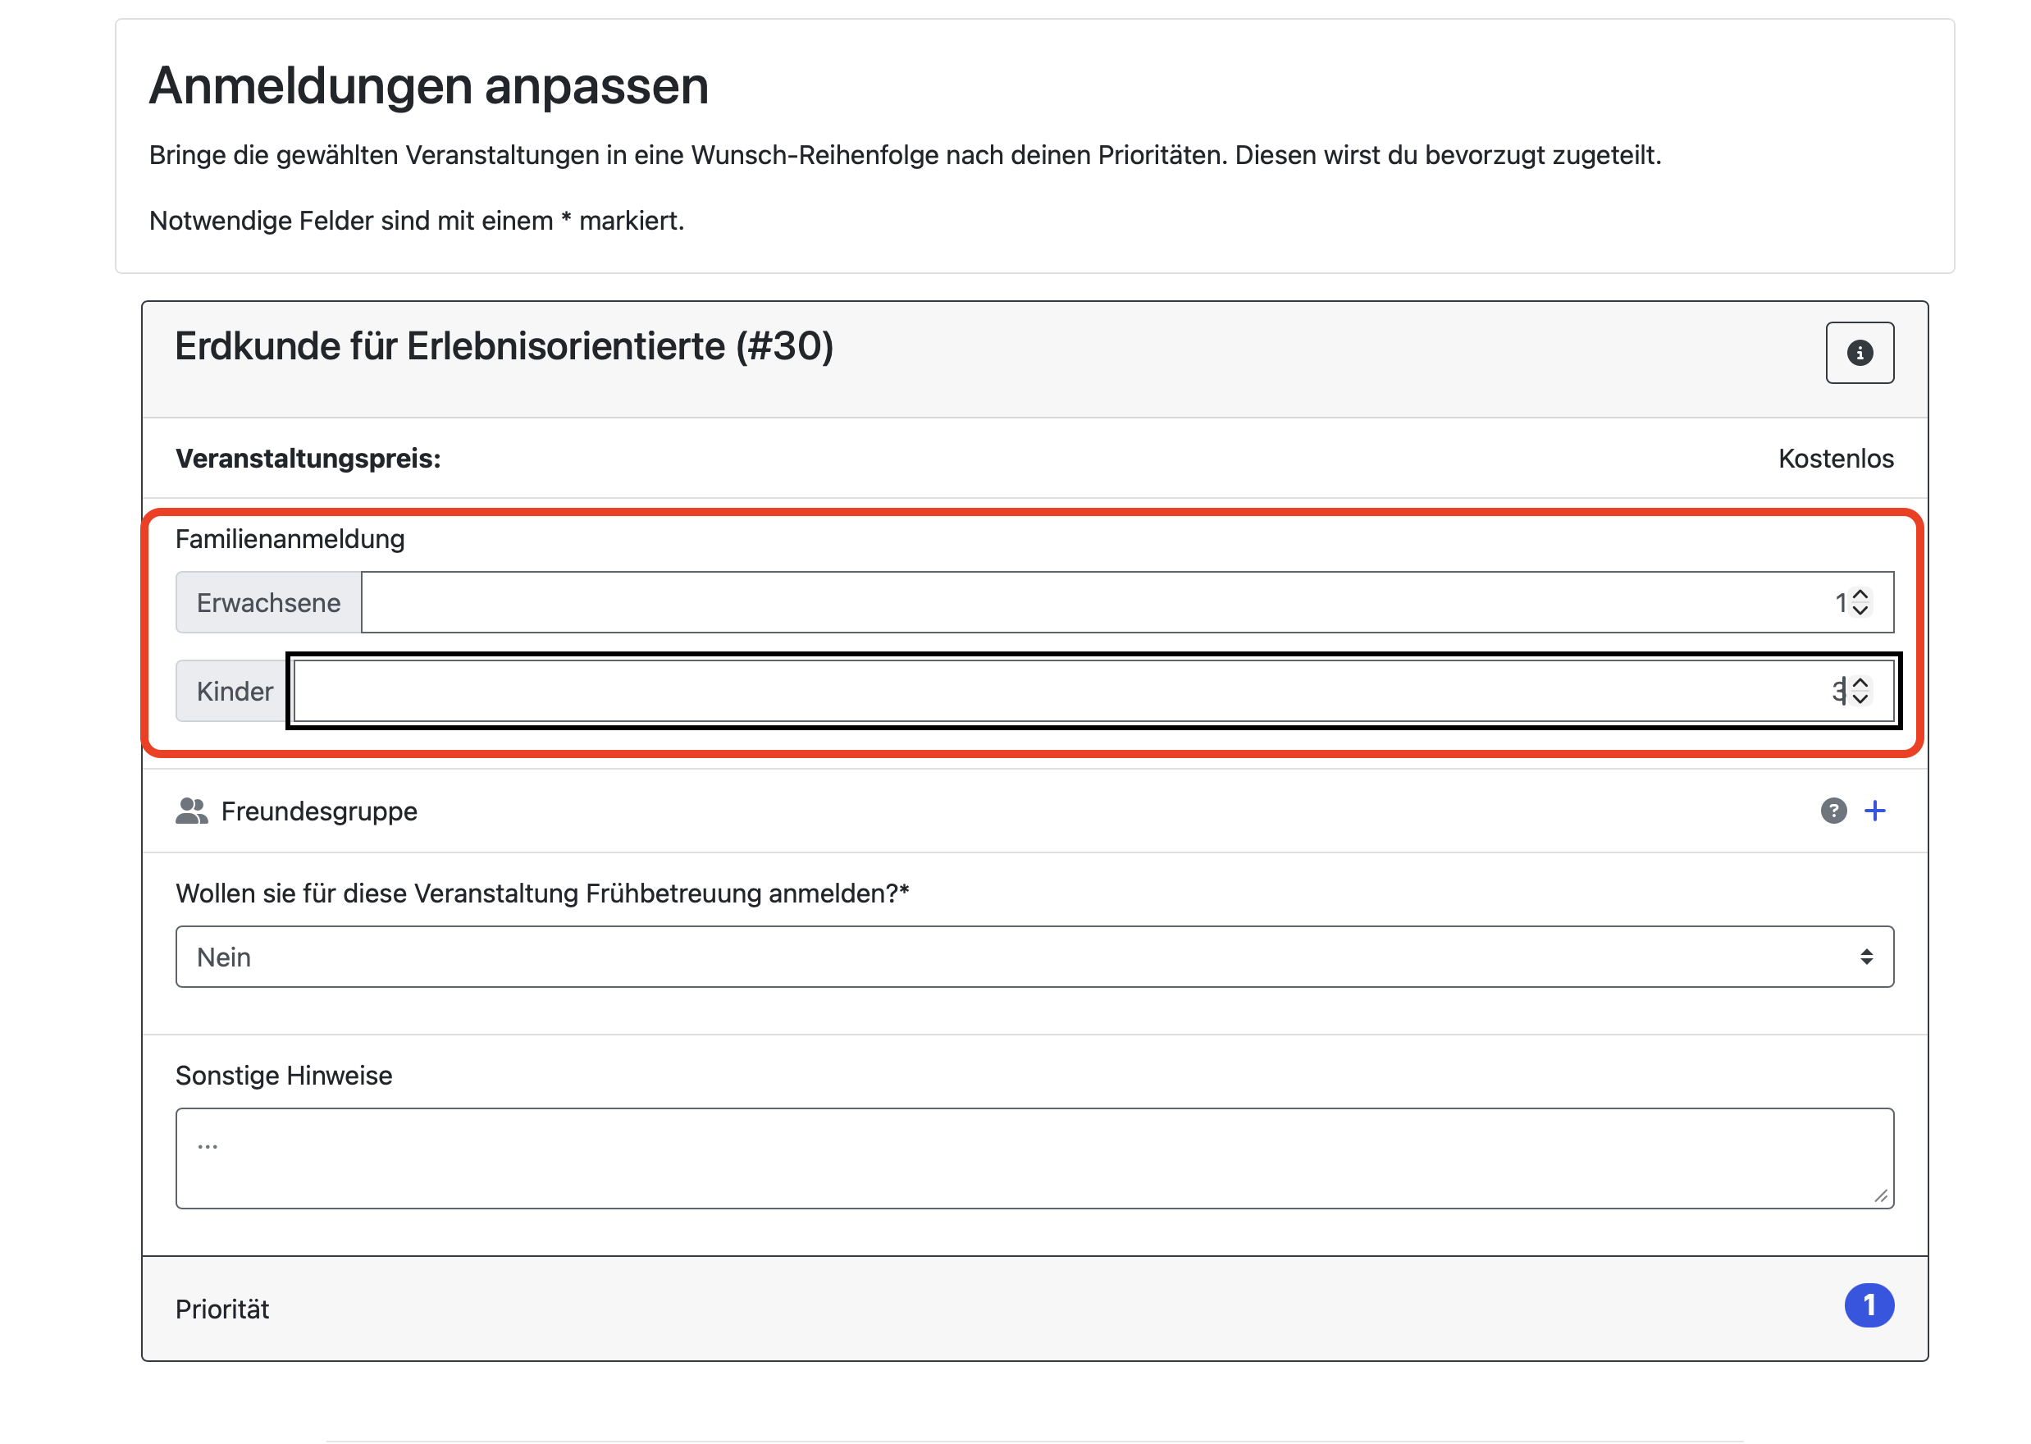Click the Veranstaltungspreis Kostenlos label
The width and height of the screenshot is (2031, 1444).
click(x=1835, y=458)
